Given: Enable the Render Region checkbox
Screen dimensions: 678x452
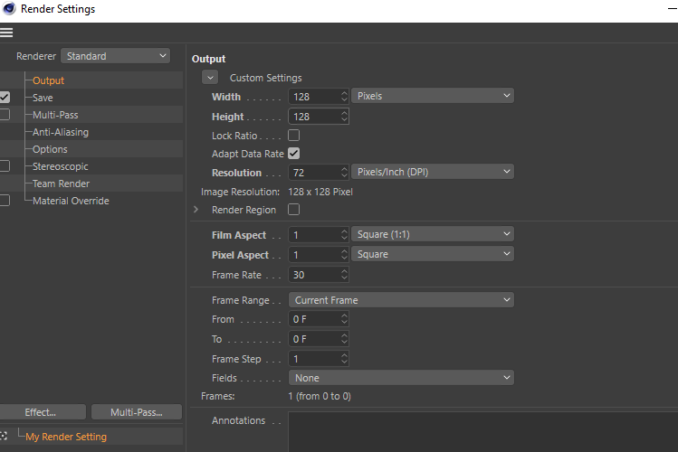Looking at the screenshot, I should click(293, 210).
